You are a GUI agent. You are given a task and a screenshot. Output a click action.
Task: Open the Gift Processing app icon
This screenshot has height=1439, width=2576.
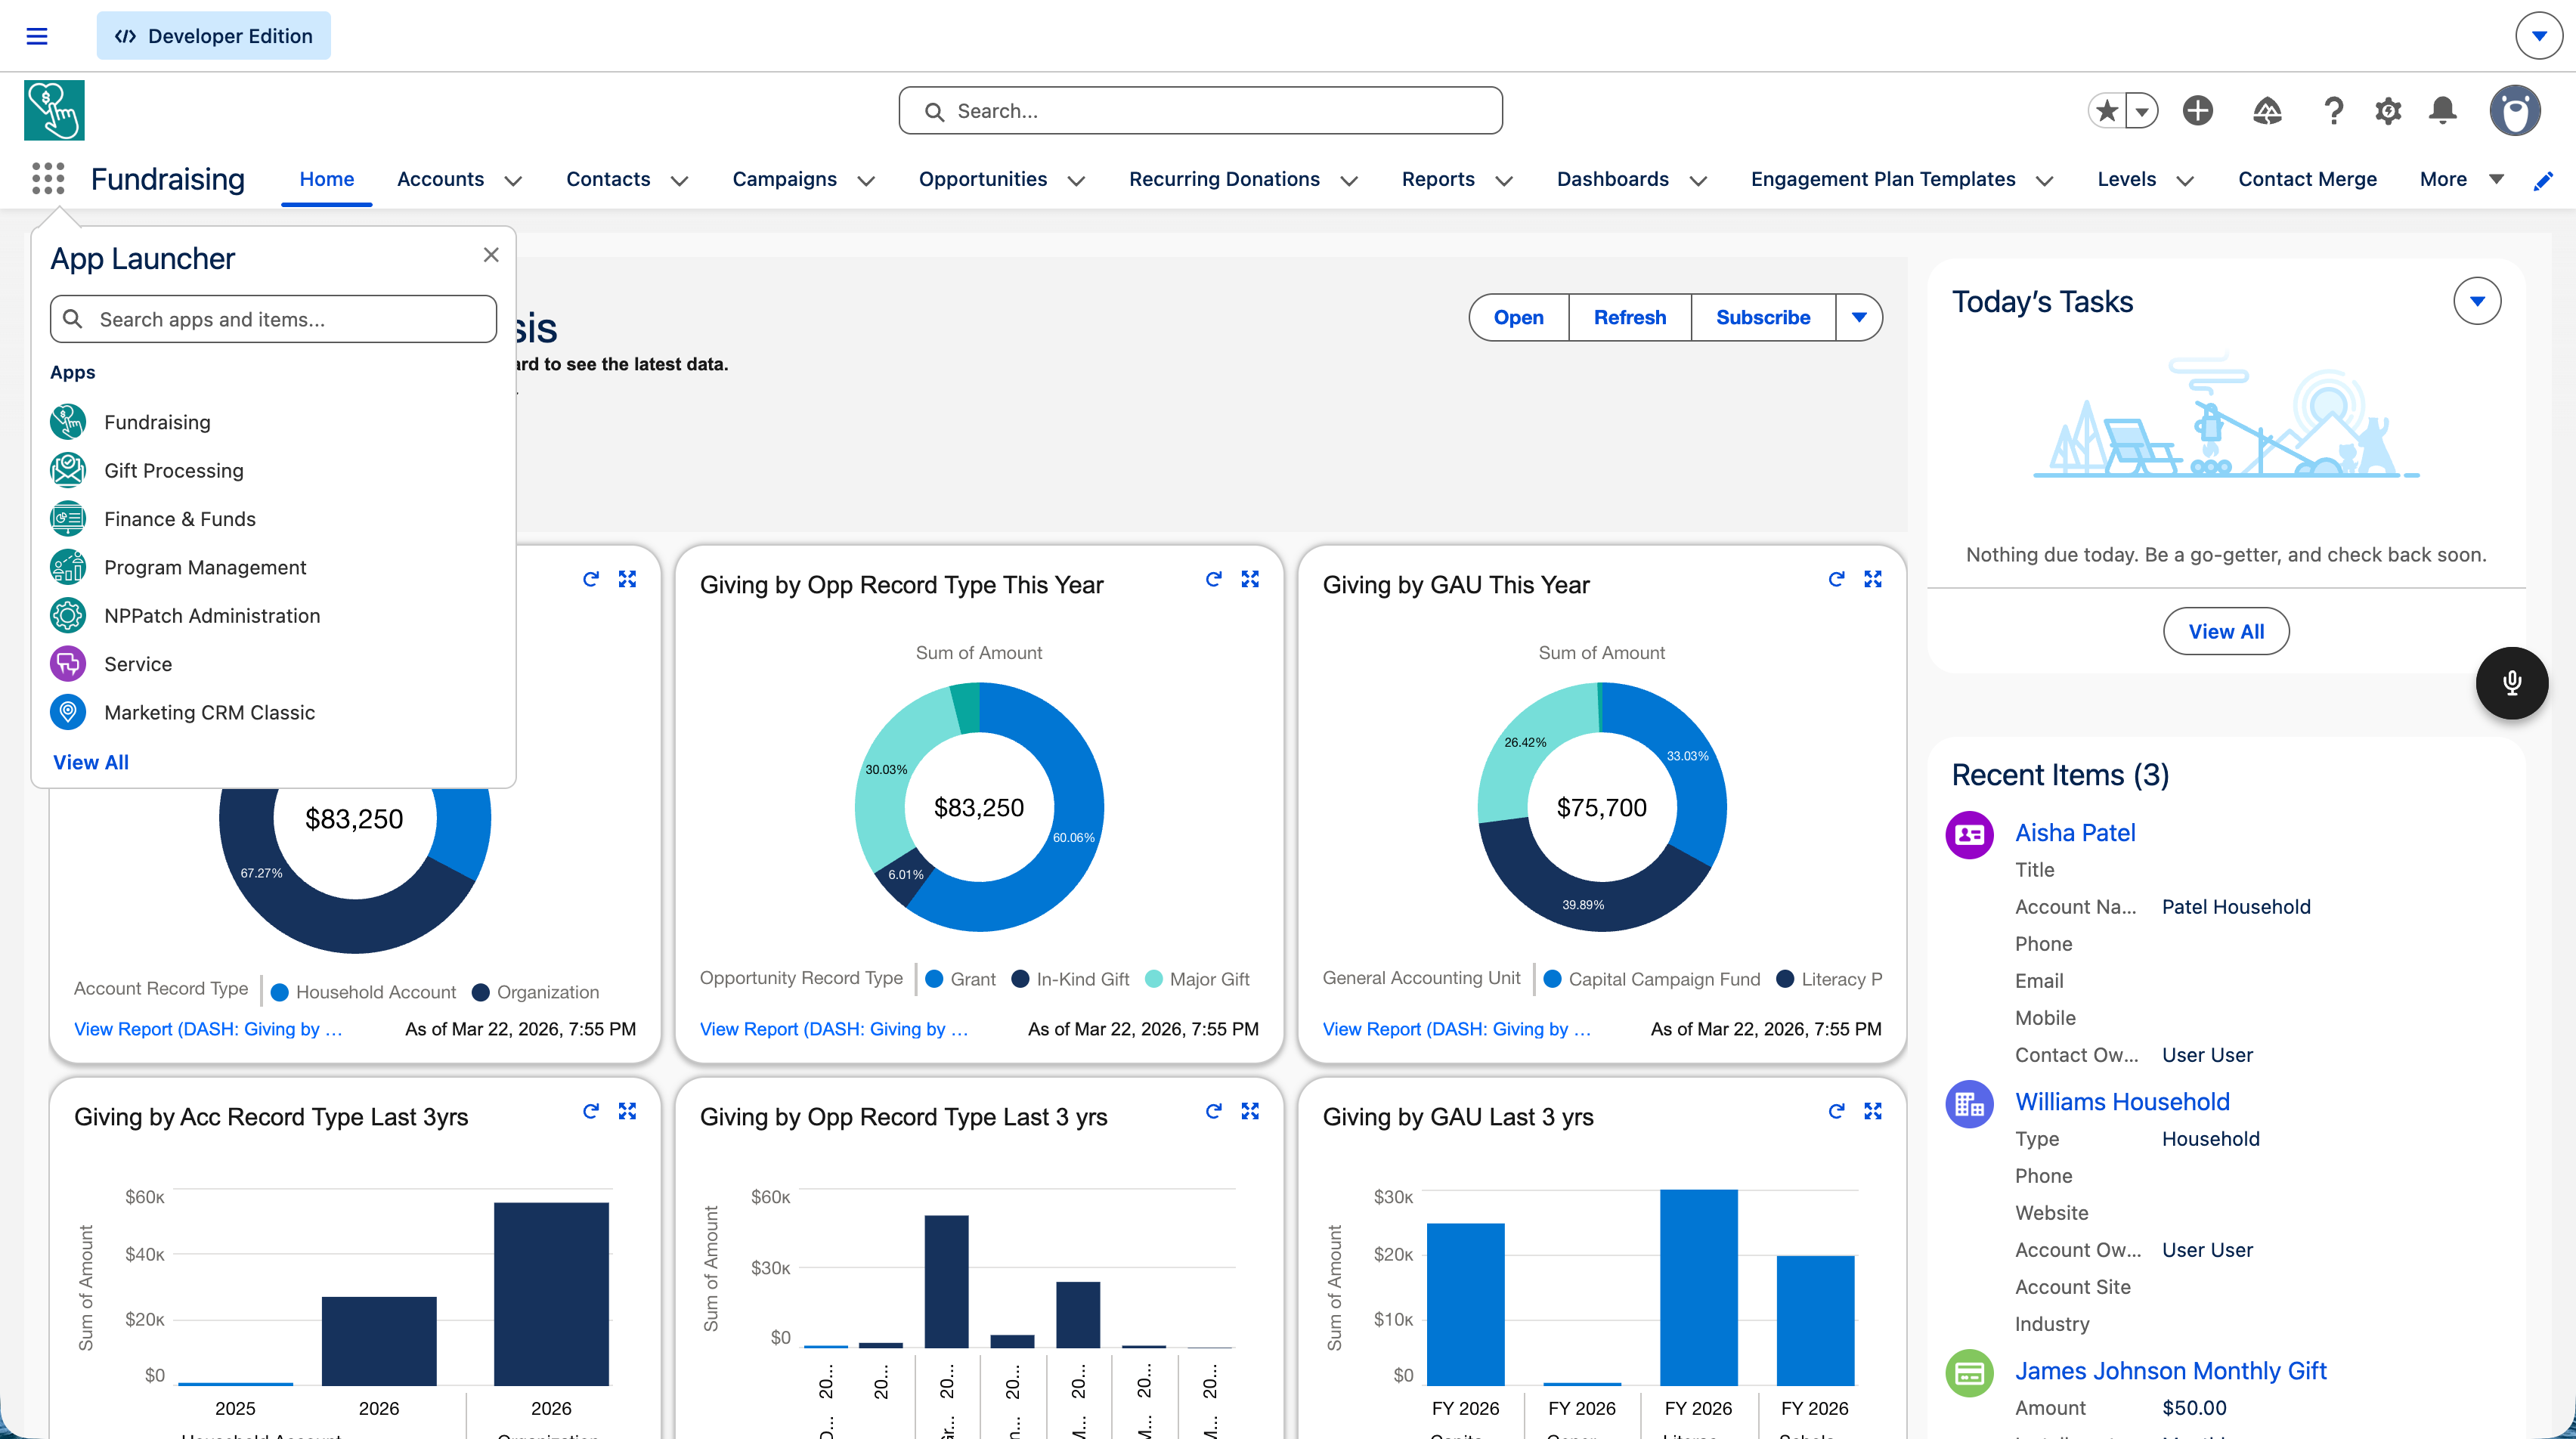[68, 470]
